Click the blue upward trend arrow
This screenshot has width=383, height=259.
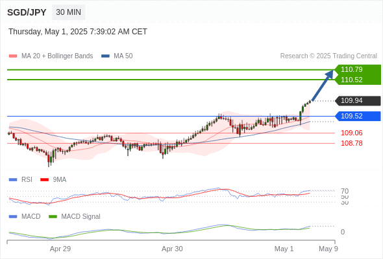point(323,85)
